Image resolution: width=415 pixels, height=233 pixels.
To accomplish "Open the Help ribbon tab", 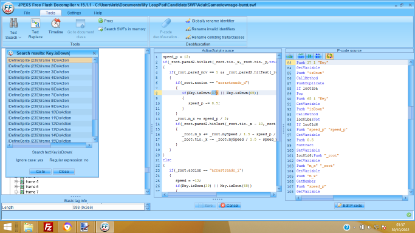I will pos(98,13).
